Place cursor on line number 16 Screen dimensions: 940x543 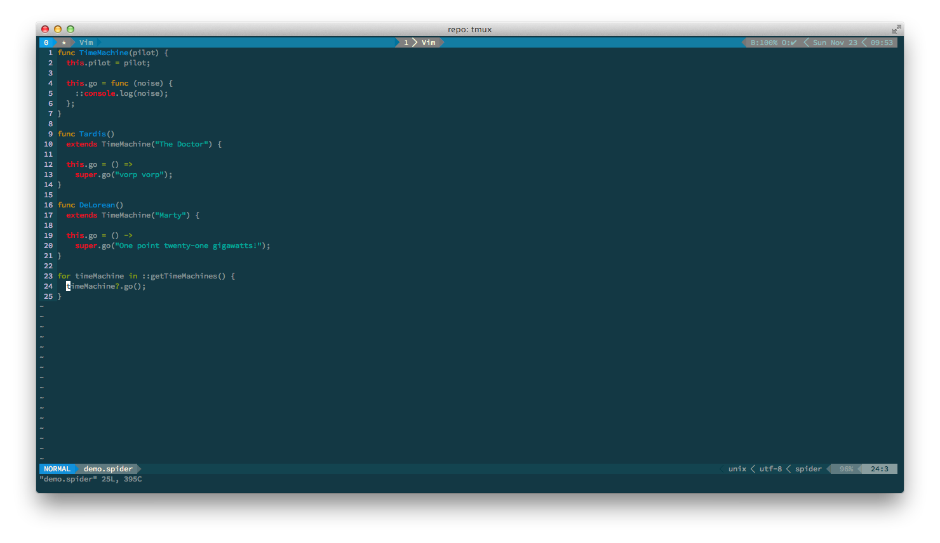tap(48, 205)
